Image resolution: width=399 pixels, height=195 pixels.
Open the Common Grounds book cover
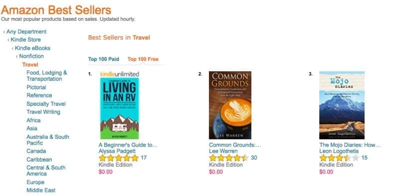click(x=230, y=105)
